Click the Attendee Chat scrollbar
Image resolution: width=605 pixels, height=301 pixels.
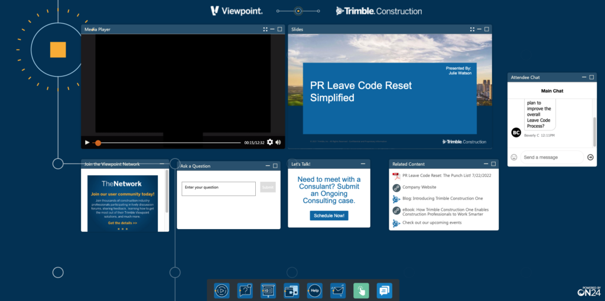coord(594,131)
